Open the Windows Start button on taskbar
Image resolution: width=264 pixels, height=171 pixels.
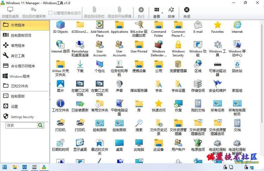pos(5,167)
